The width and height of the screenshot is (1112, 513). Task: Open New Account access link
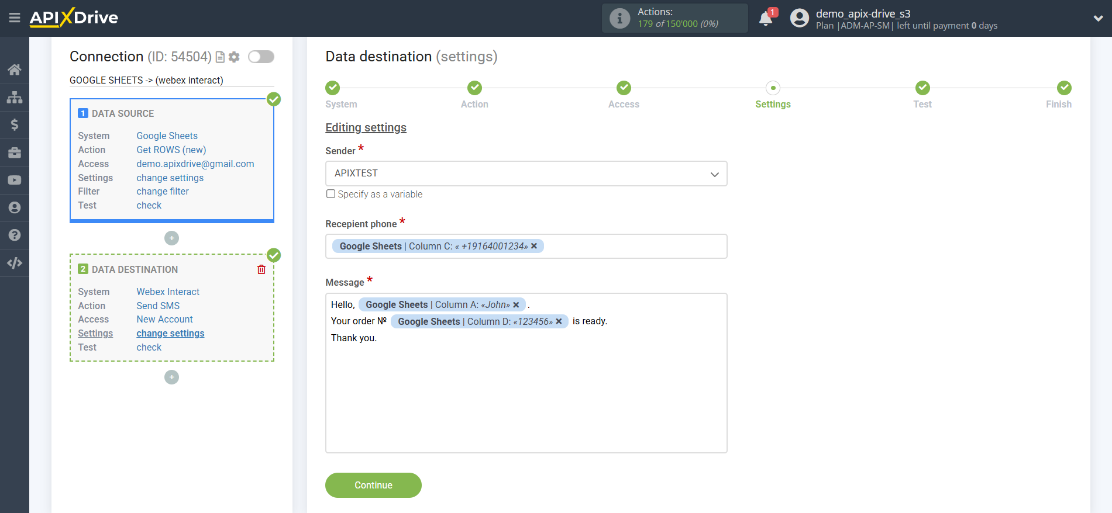pyautogui.click(x=164, y=319)
